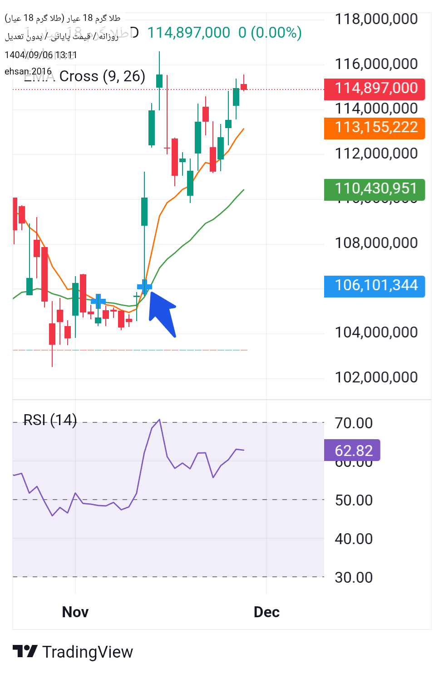Click the 118,000,000 price axis label
Screen dimensions: 444x674
point(376,19)
